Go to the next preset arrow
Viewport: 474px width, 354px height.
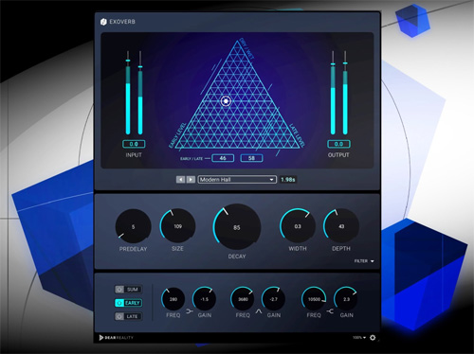pos(191,180)
